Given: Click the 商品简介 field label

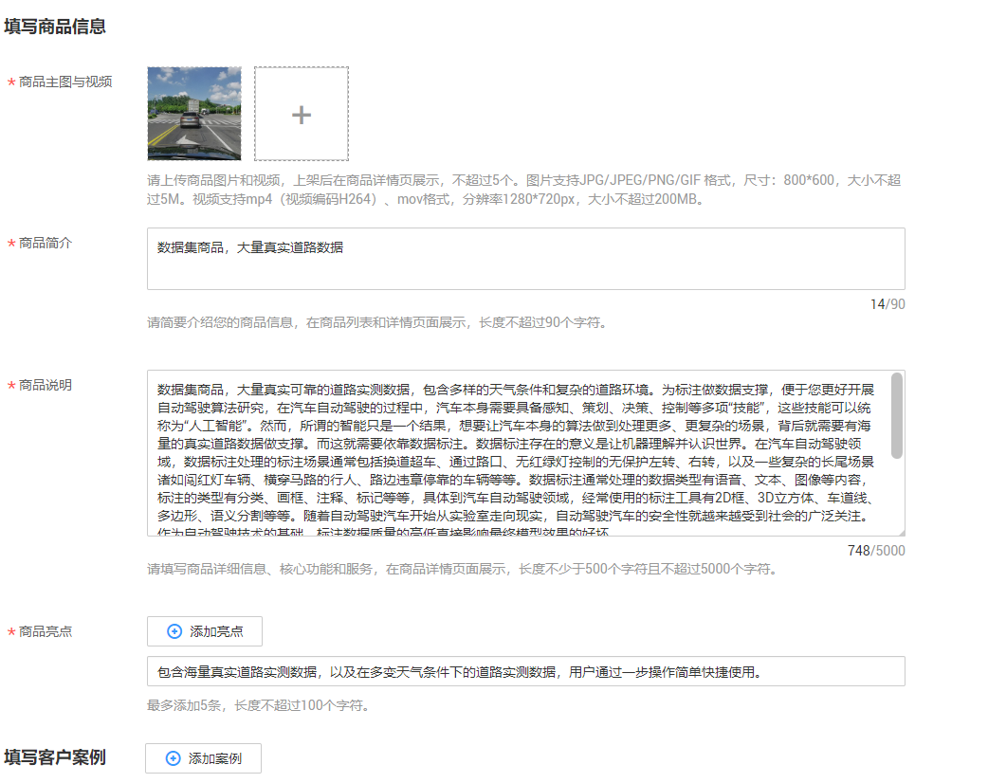Looking at the screenshot, I should [46, 244].
